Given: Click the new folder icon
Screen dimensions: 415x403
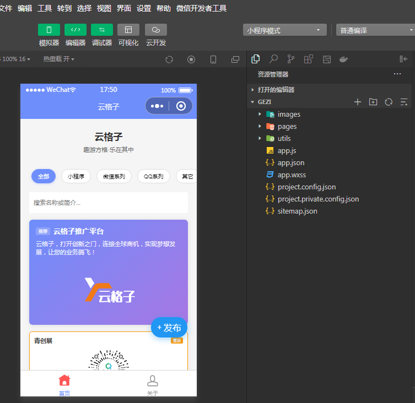Looking at the screenshot, I should pos(373,102).
